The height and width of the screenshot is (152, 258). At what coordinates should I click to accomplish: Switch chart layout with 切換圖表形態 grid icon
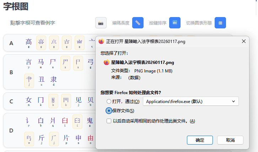[x=220, y=23]
